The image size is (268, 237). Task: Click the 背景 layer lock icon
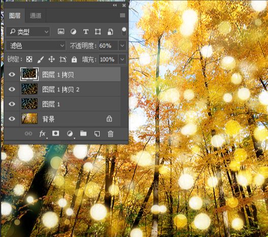pos(109,118)
